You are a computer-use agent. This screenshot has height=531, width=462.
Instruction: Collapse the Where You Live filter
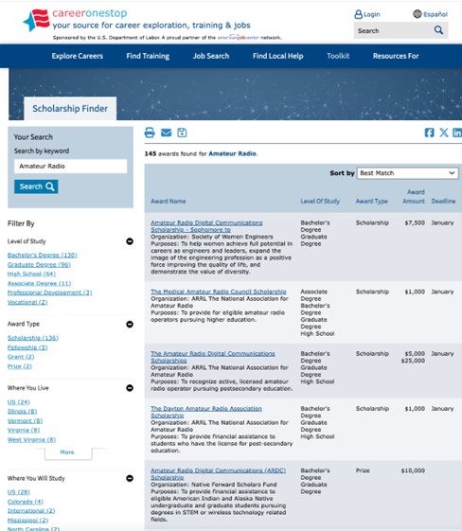tap(130, 388)
